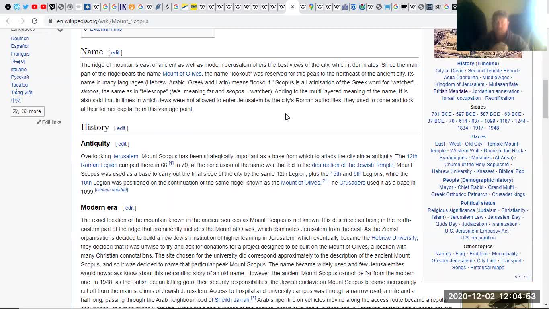The width and height of the screenshot is (549, 309).
Task: Click the pencil Edit links item
Action: [x=49, y=122]
